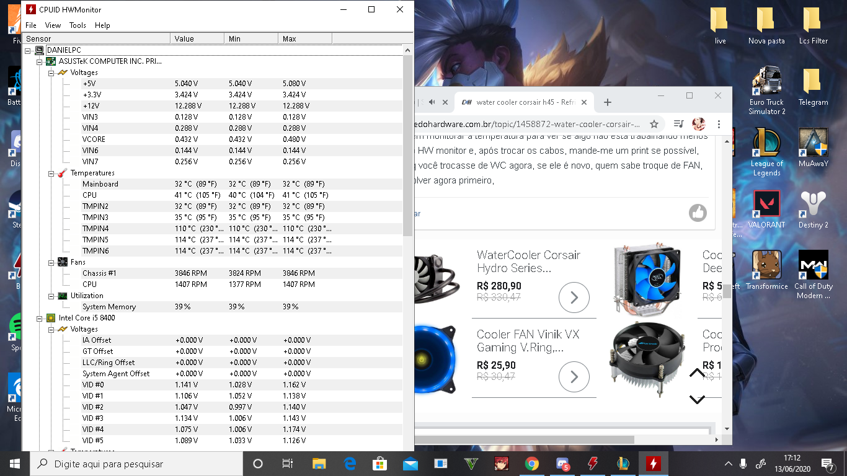Open the Help menu in HWMonitor
Screen dimensions: 847x476
click(x=102, y=25)
